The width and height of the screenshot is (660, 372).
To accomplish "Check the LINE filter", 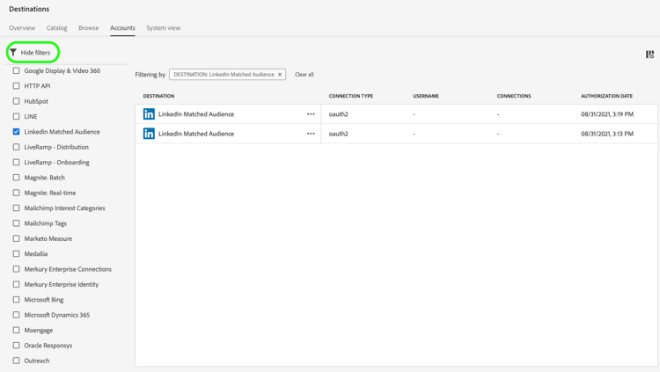I will [x=16, y=116].
